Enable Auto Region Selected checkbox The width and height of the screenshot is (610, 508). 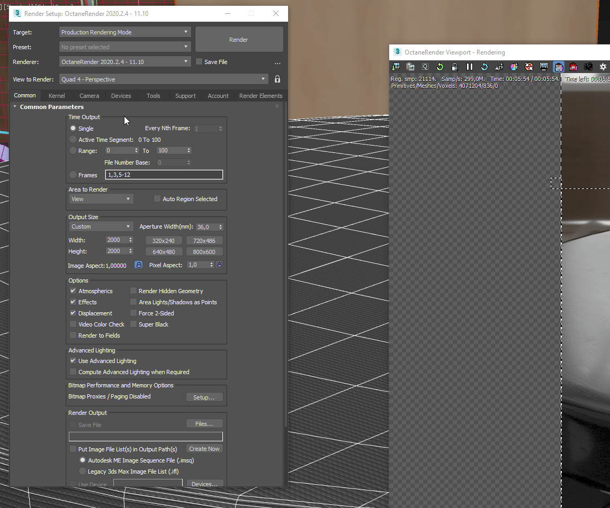(x=157, y=199)
